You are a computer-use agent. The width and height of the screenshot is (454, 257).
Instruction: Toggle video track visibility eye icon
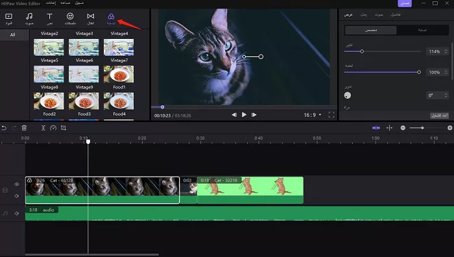tap(17, 184)
